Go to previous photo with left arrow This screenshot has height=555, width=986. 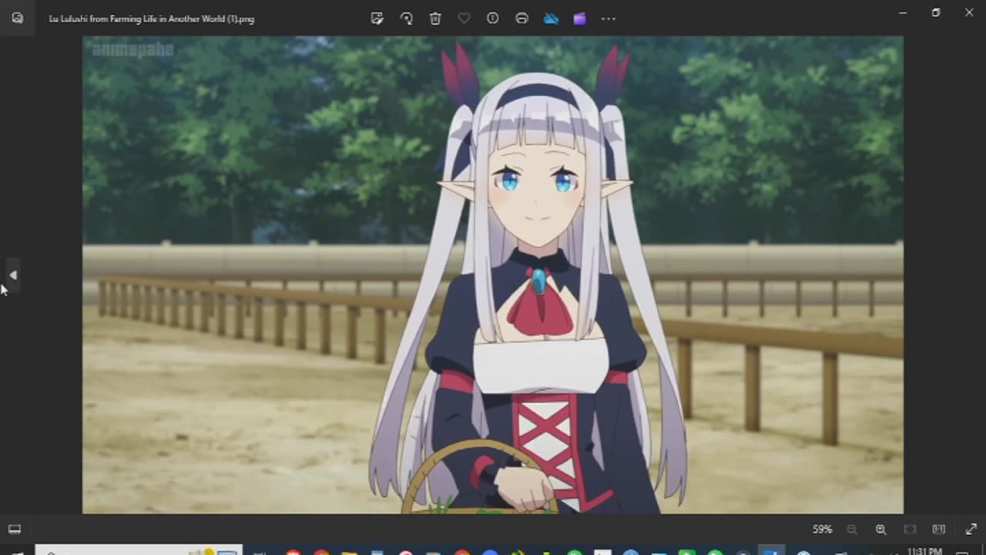pyautogui.click(x=12, y=275)
